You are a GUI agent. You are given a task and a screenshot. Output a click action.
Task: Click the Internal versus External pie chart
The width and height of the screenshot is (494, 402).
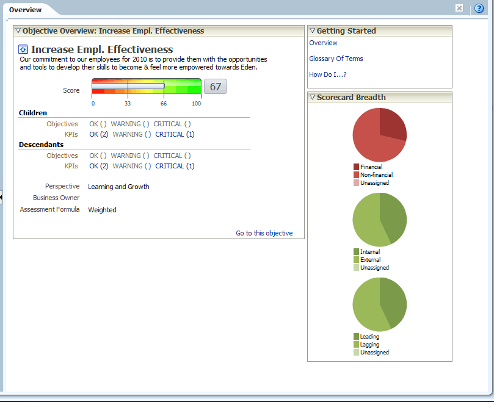coord(379,220)
